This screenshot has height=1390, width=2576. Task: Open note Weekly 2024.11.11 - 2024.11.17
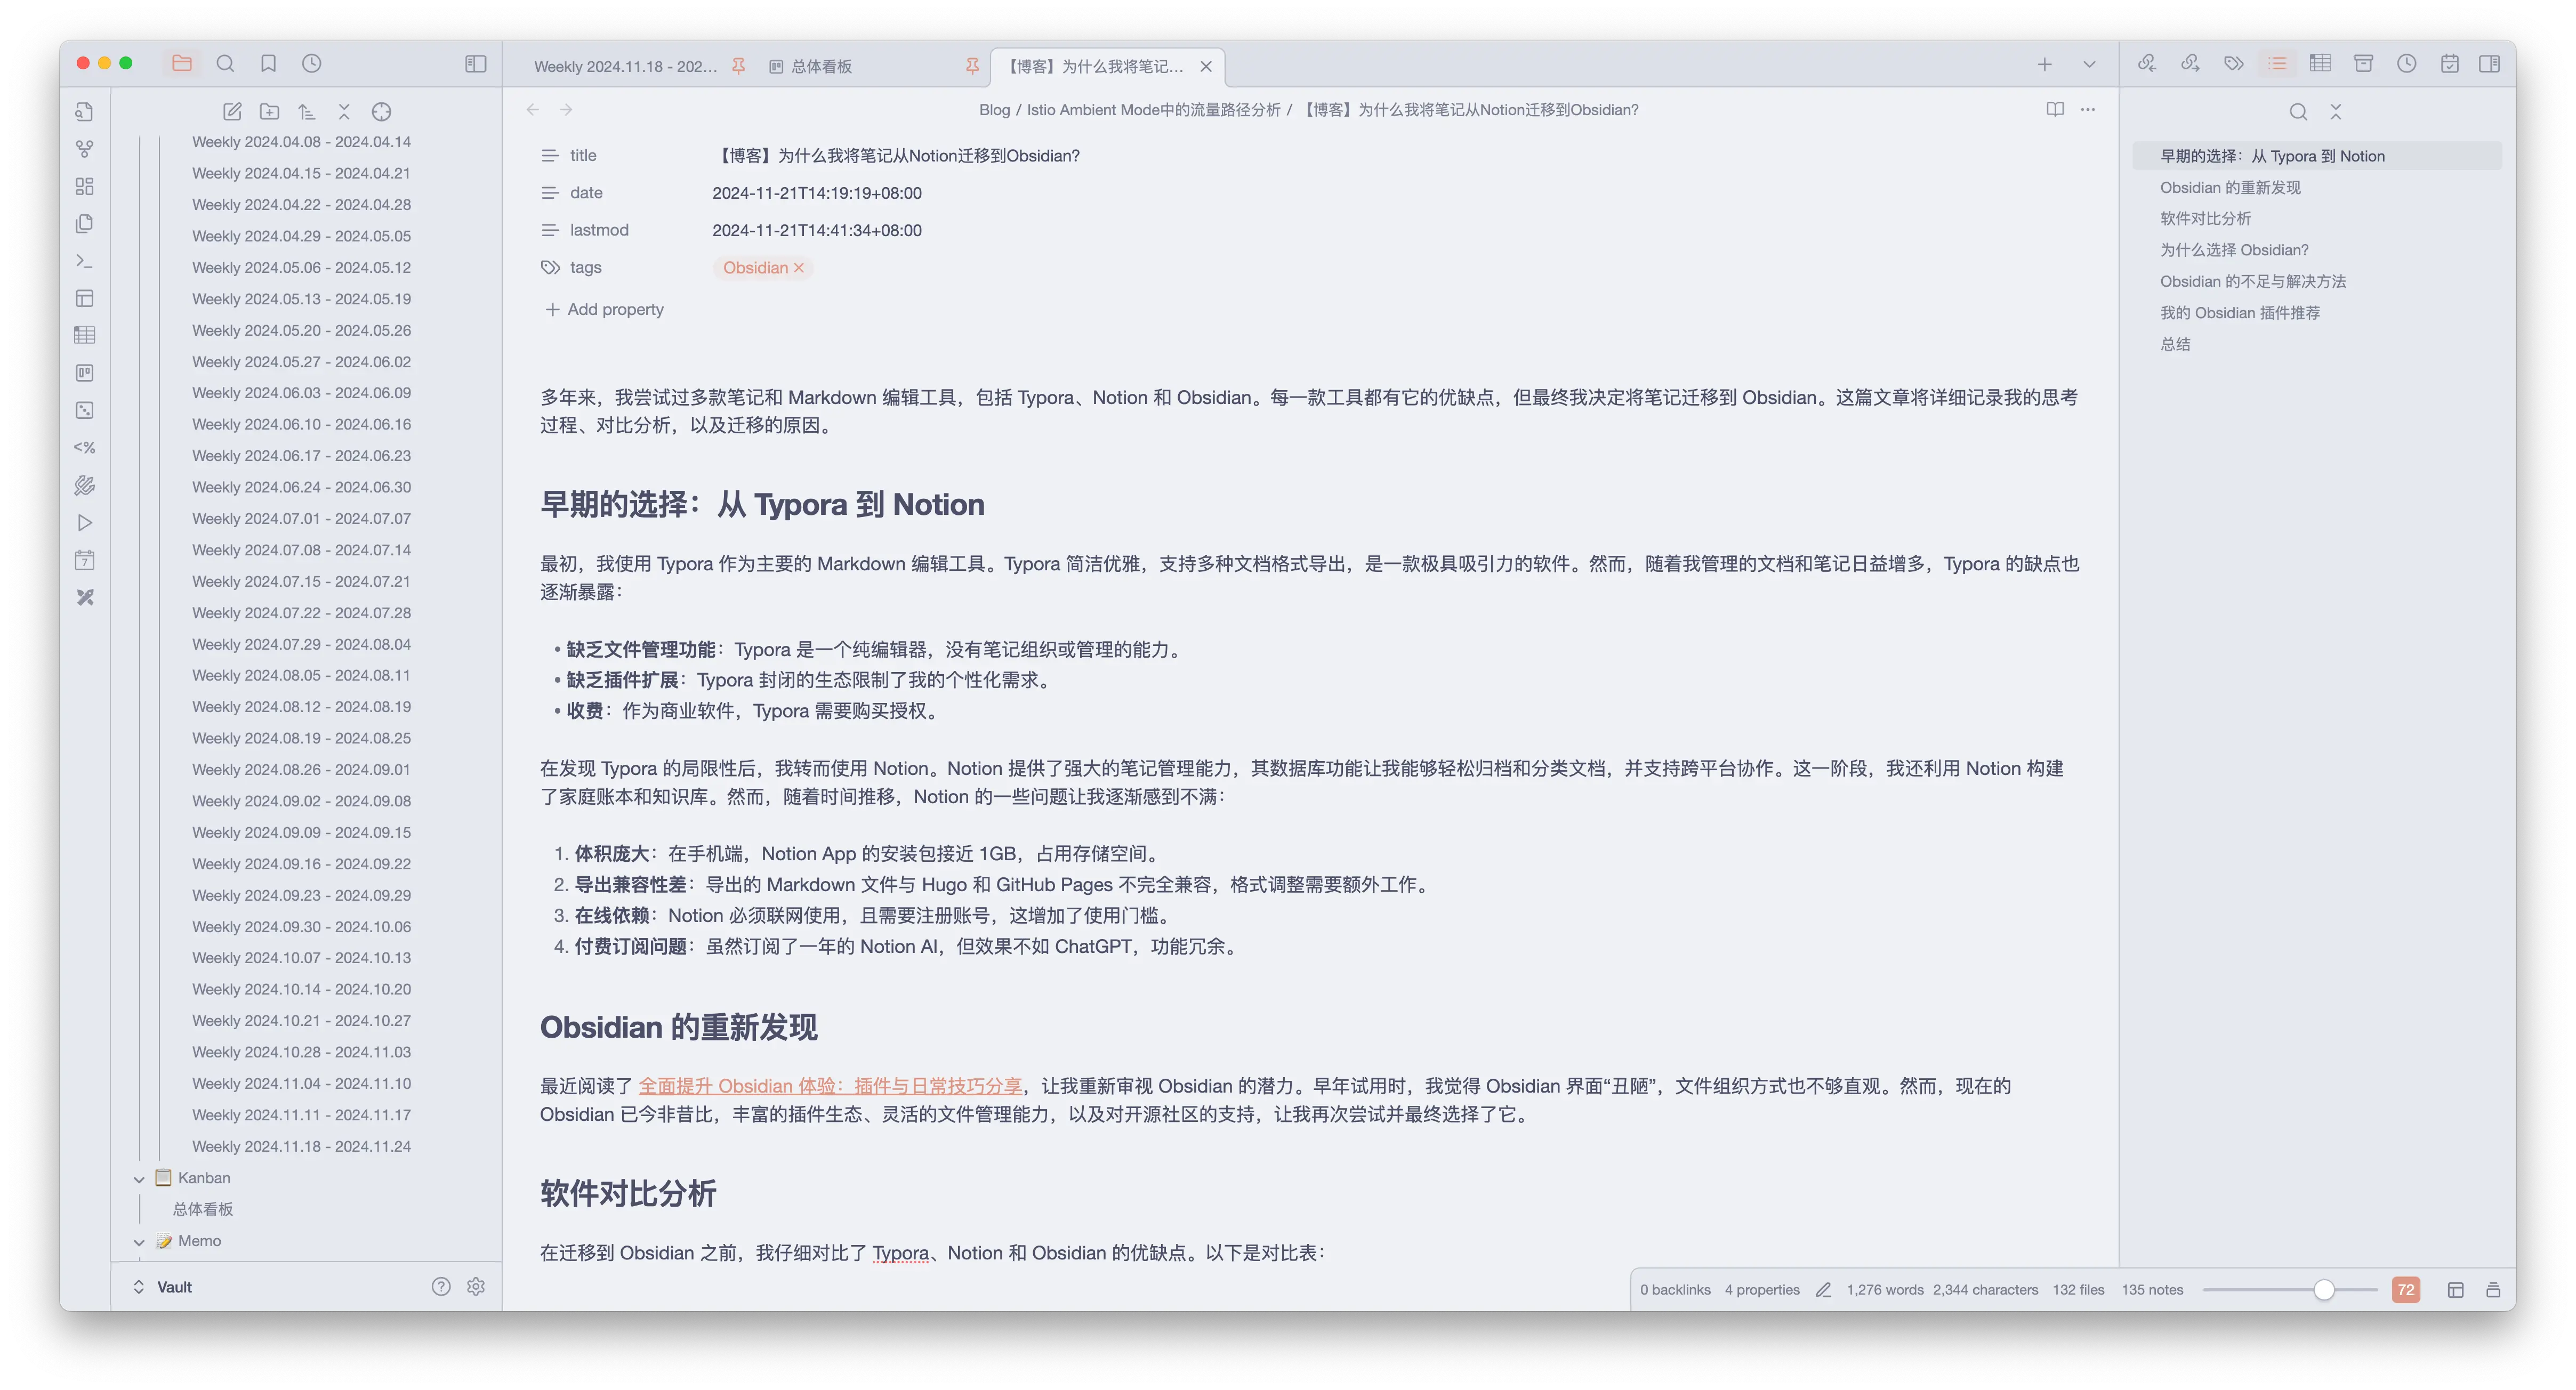click(x=301, y=1115)
